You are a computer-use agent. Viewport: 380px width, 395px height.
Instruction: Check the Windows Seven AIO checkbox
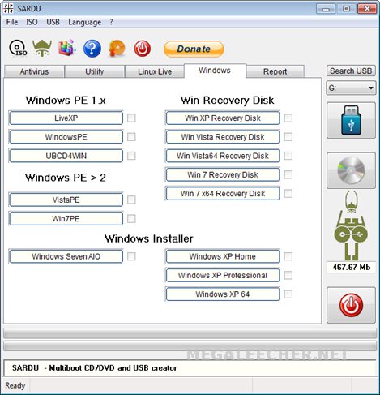click(131, 256)
